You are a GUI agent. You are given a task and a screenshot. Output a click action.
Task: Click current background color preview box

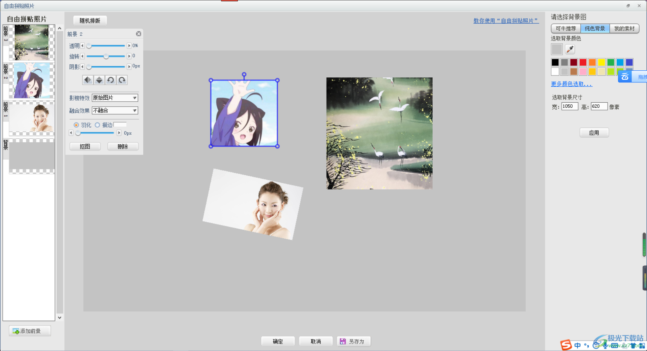pos(557,49)
